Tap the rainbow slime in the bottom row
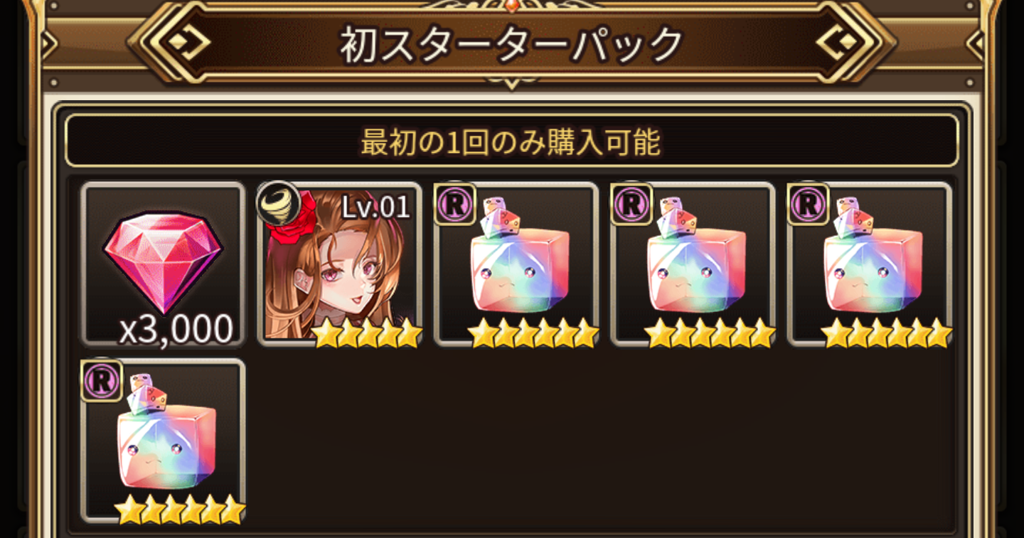This screenshot has width=1024, height=538. click(x=164, y=441)
